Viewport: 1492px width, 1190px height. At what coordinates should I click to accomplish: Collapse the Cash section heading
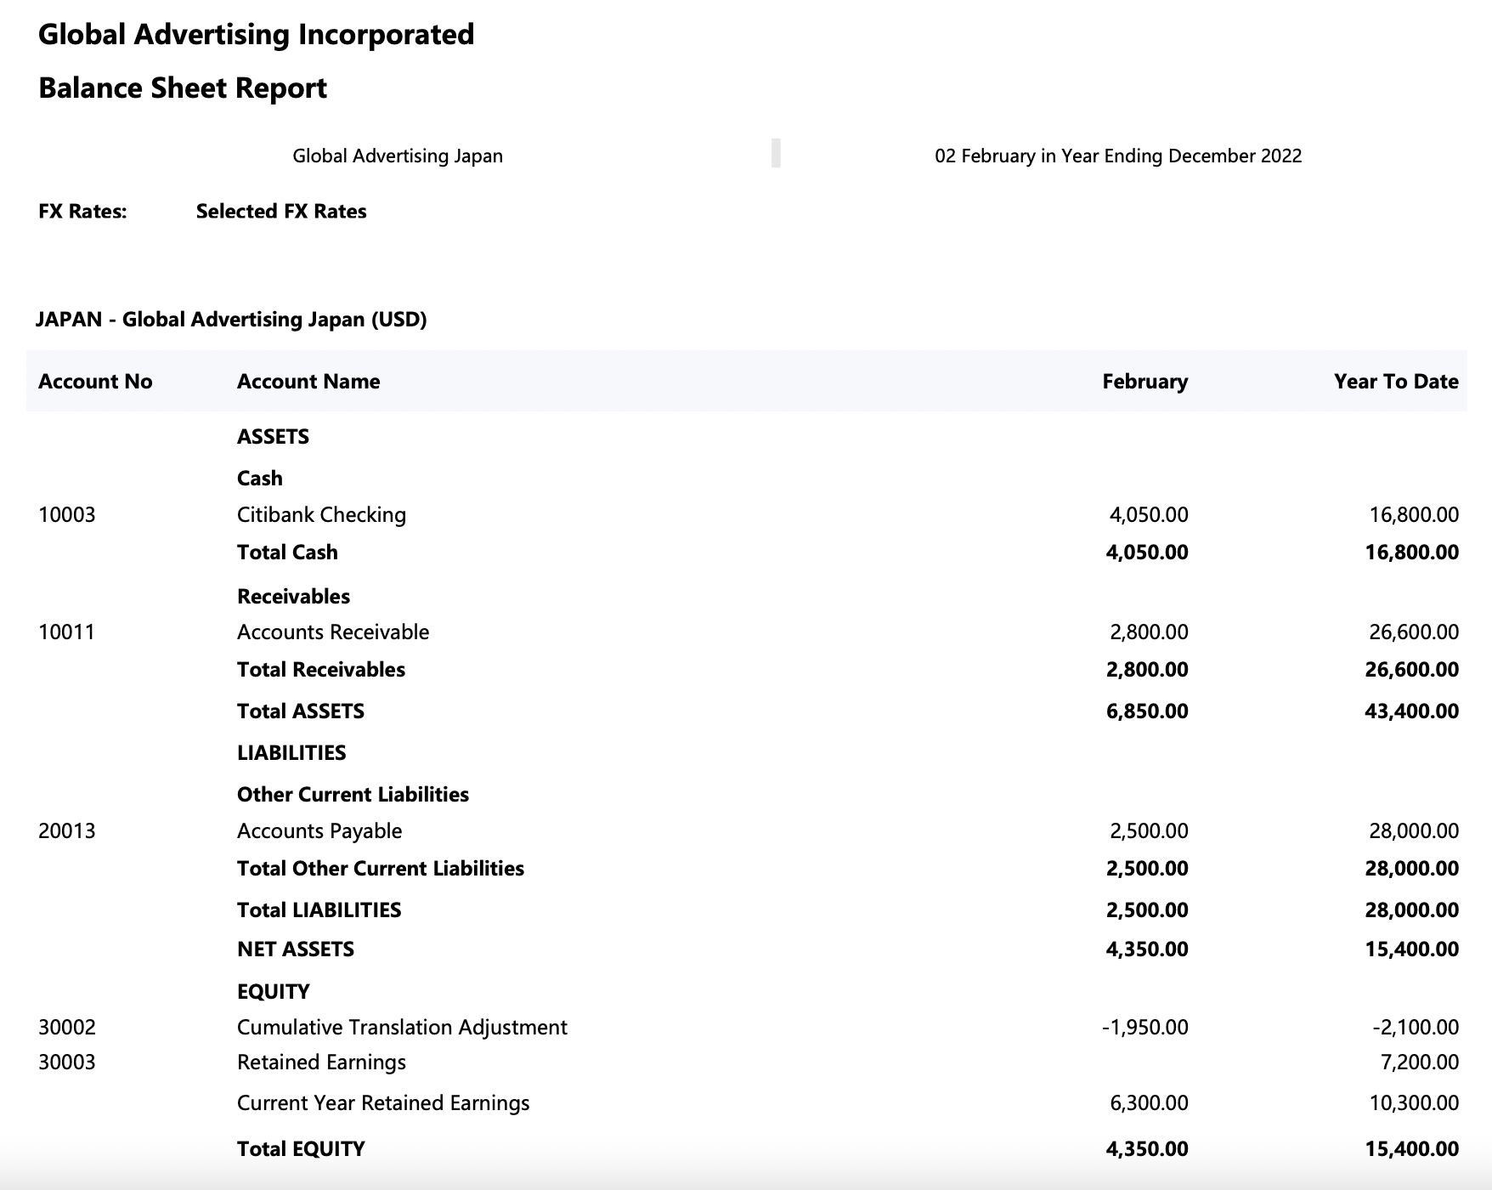pyautogui.click(x=260, y=478)
